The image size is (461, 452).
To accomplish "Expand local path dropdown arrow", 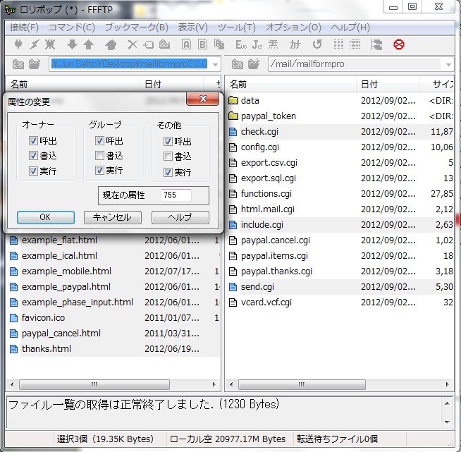I will pyautogui.click(x=215, y=64).
